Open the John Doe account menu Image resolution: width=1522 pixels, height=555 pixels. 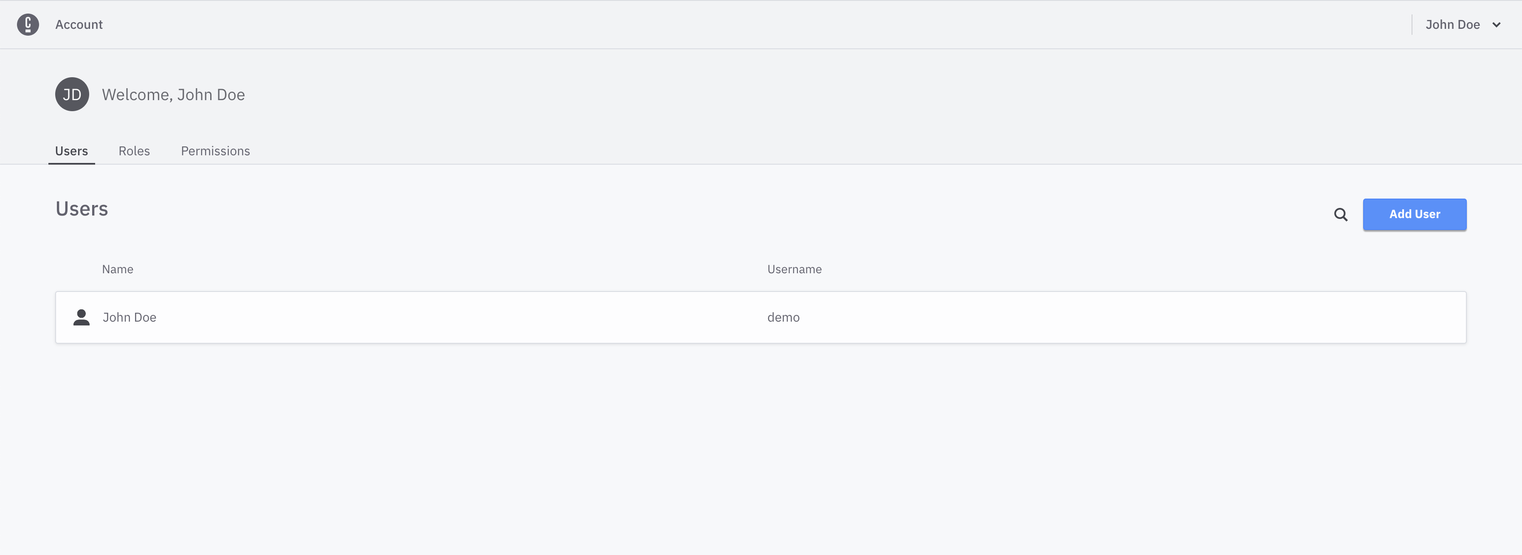point(1454,24)
